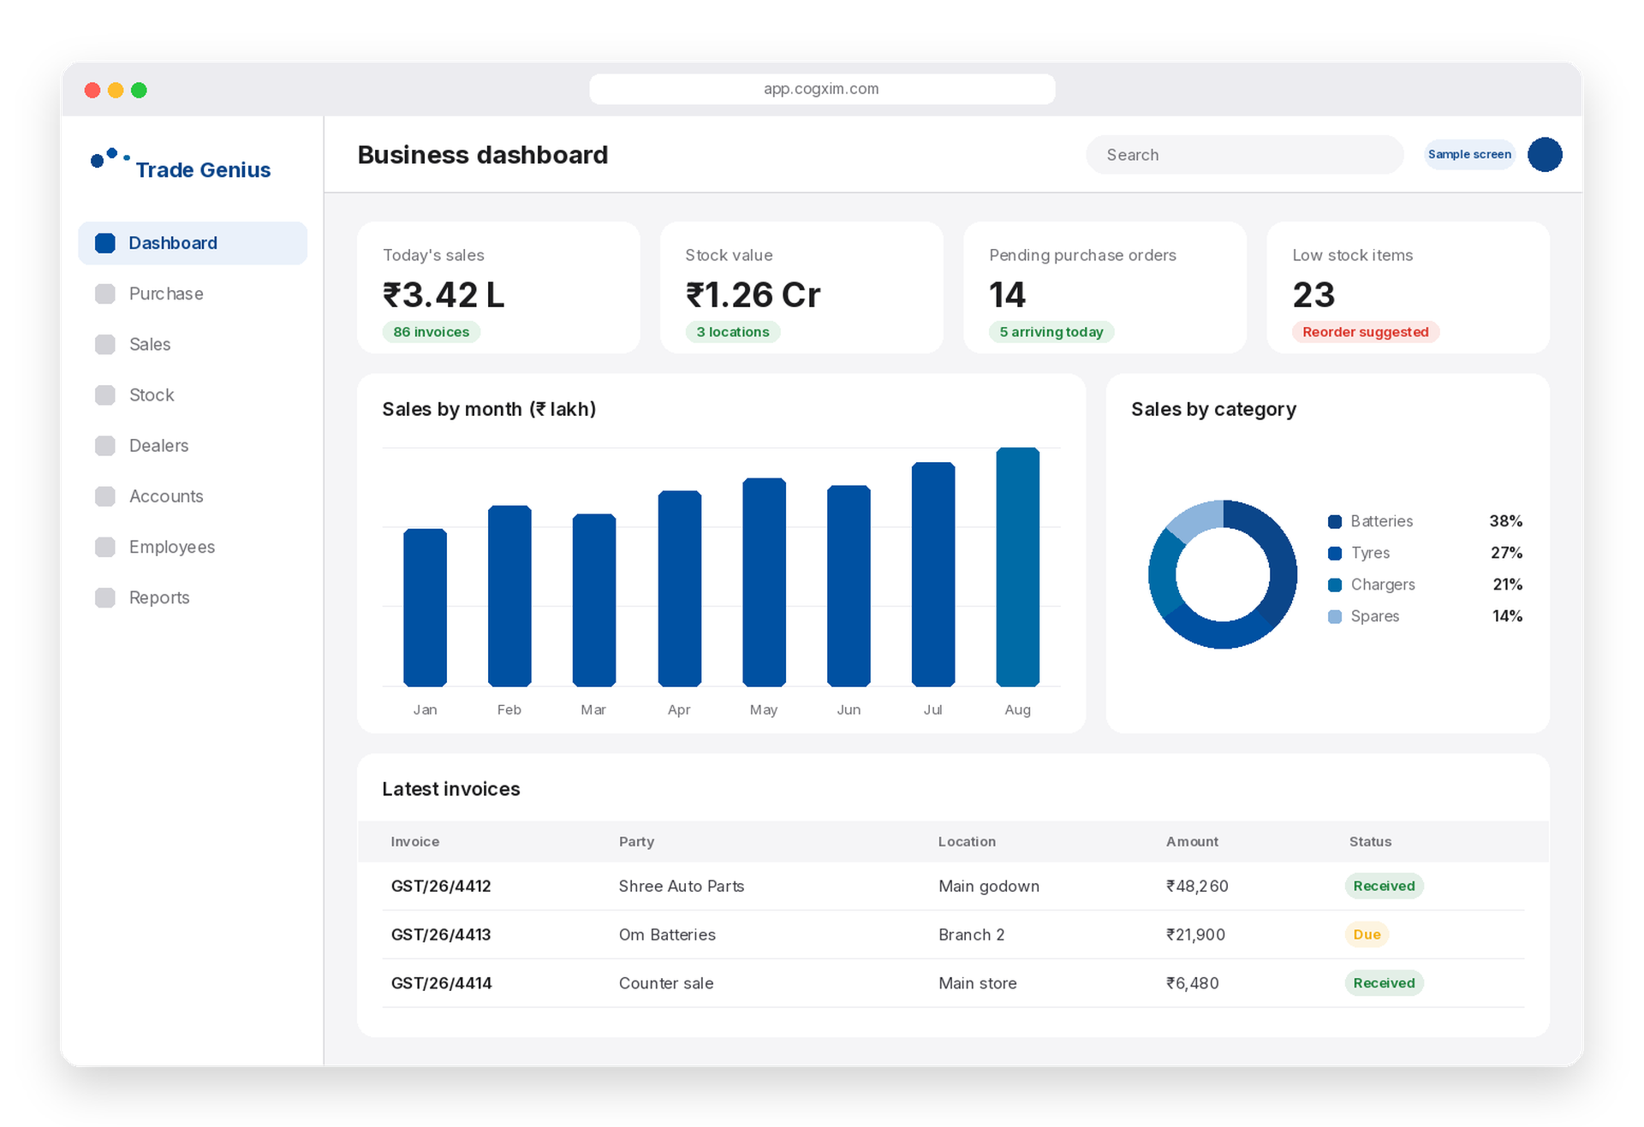Click the Sample screen badge

pyautogui.click(x=1468, y=154)
